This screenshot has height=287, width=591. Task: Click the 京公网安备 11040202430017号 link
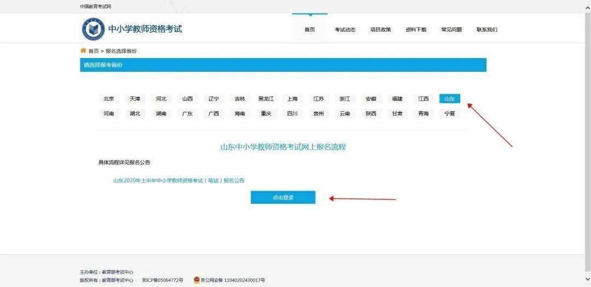click(x=233, y=280)
